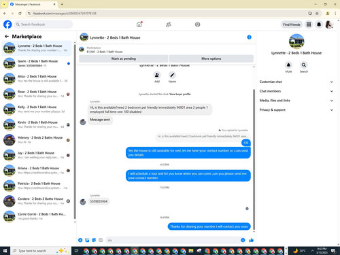Send a thumbs-up like
This screenshot has width=340, height=255.
(251, 240)
